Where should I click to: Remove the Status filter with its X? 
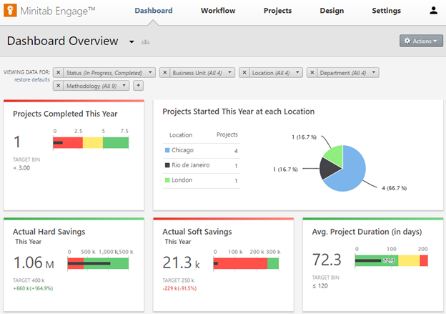coord(59,72)
